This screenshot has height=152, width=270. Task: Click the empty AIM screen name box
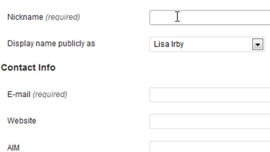pyautogui.click(x=210, y=147)
